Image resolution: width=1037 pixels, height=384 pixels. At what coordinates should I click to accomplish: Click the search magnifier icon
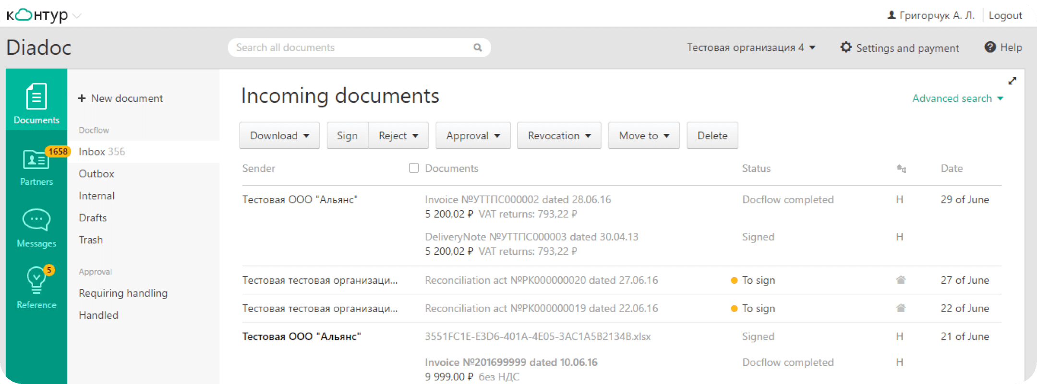[478, 48]
